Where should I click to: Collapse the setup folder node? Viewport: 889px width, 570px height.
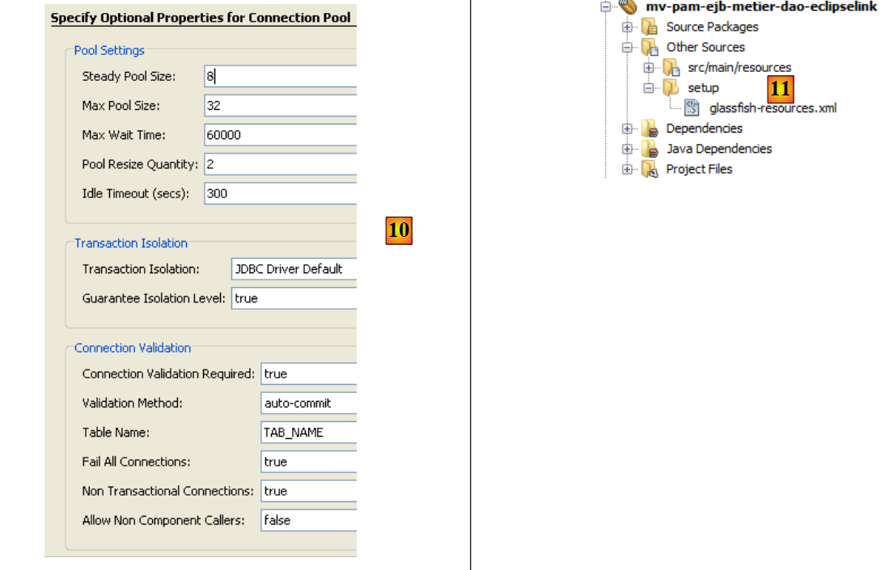click(x=648, y=88)
